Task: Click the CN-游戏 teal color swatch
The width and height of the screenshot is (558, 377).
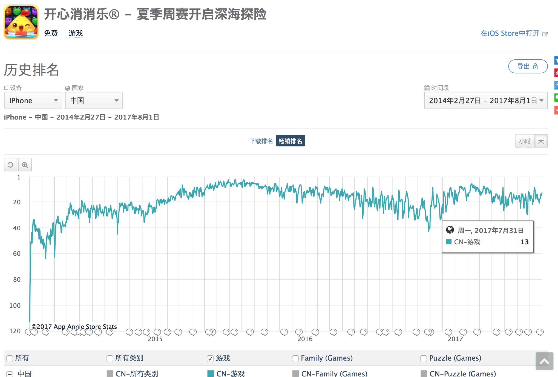Action: [211, 373]
